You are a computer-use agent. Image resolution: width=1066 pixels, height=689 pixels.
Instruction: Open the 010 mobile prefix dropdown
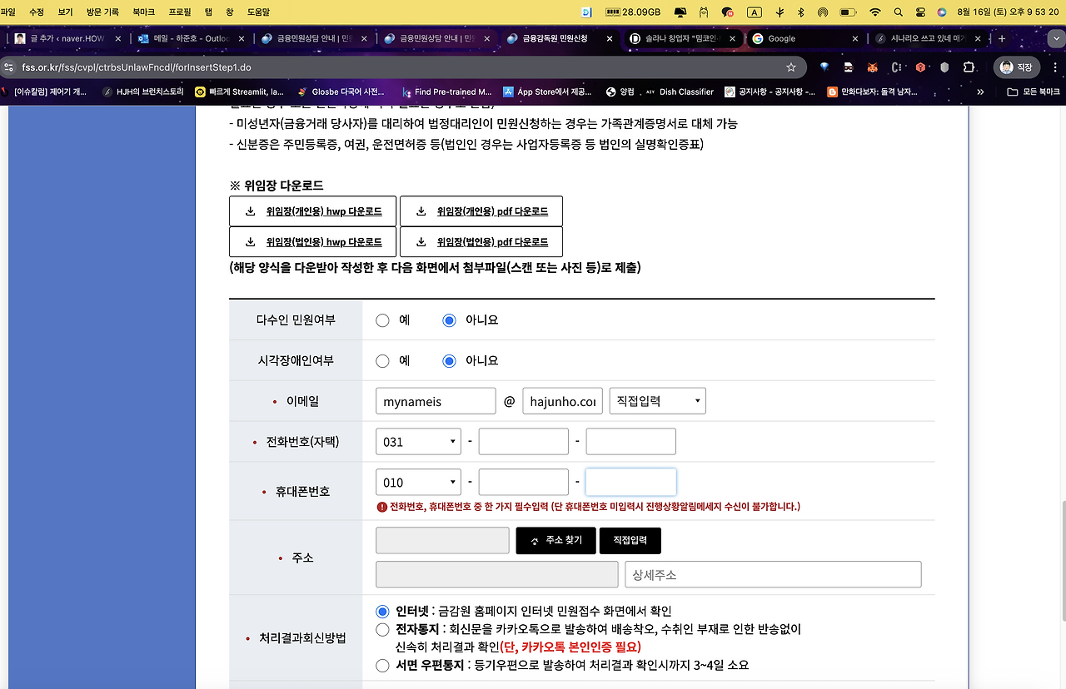tap(418, 481)
